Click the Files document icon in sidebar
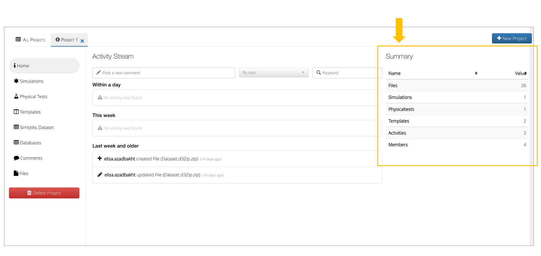Viewport: 541px width, 256px height. pyautogui.click(x=16, y=173)
